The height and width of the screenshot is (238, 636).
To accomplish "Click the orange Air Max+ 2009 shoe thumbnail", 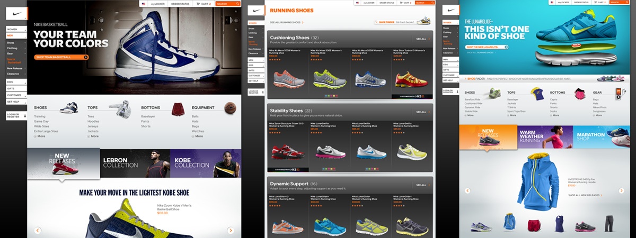I will pos(288,79).
